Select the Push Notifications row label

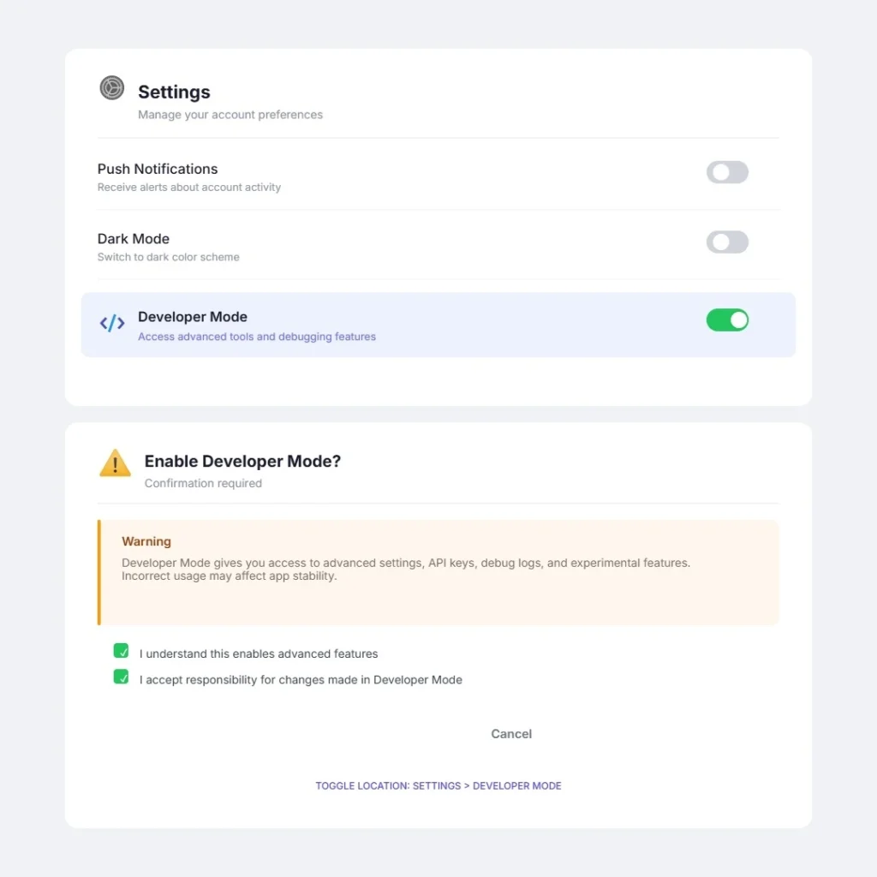click(158, 169)
